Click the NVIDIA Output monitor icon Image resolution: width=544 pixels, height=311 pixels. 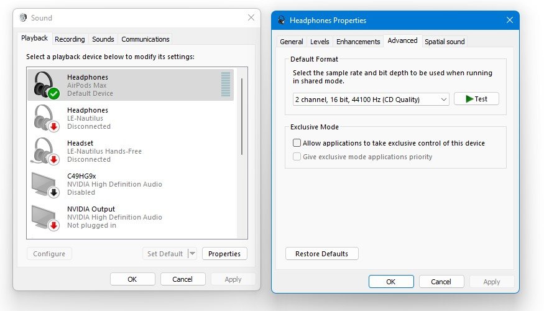pos(45,217)
